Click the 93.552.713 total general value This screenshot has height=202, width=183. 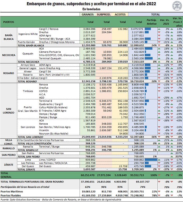pos(136,175)
